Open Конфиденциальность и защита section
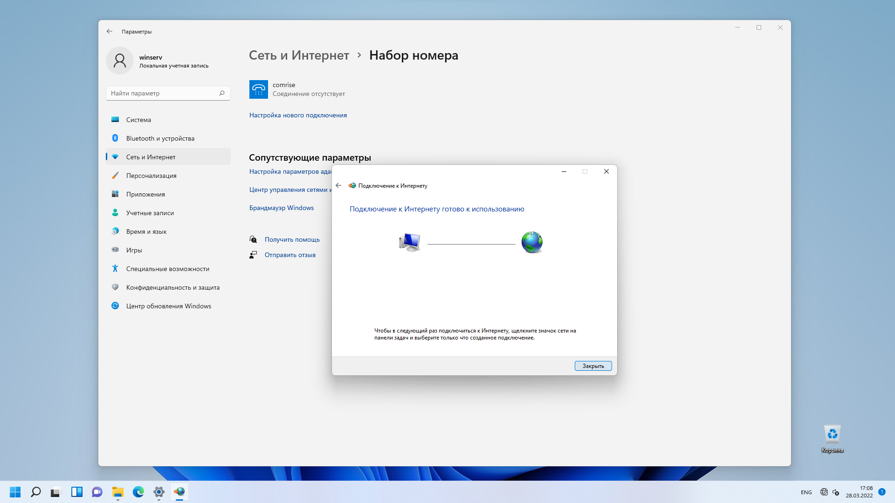 pyautogui.click(x=168, y=287)
